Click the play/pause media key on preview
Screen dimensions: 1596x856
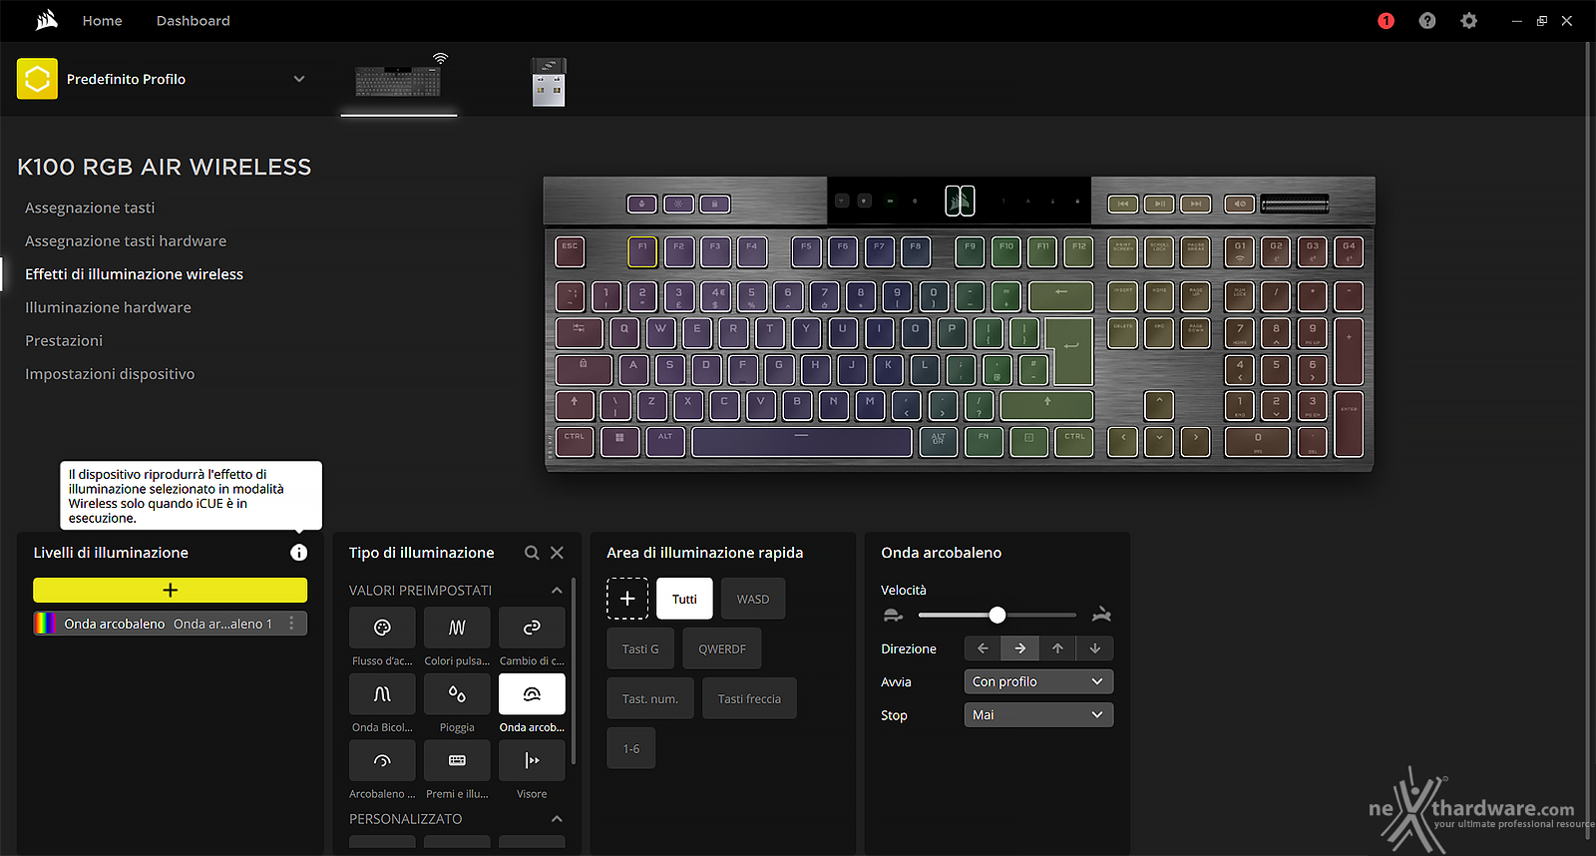(1159, 204)
